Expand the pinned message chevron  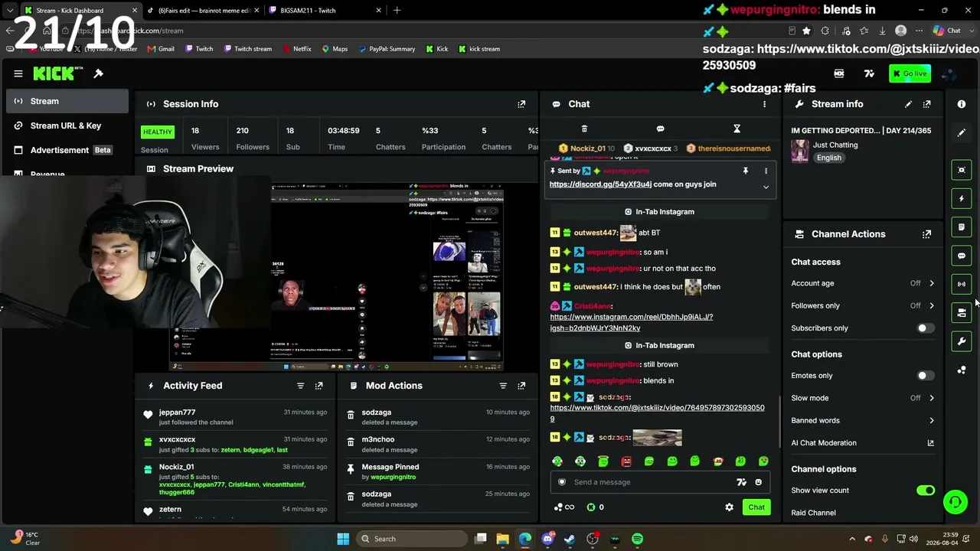pos(766,187)
